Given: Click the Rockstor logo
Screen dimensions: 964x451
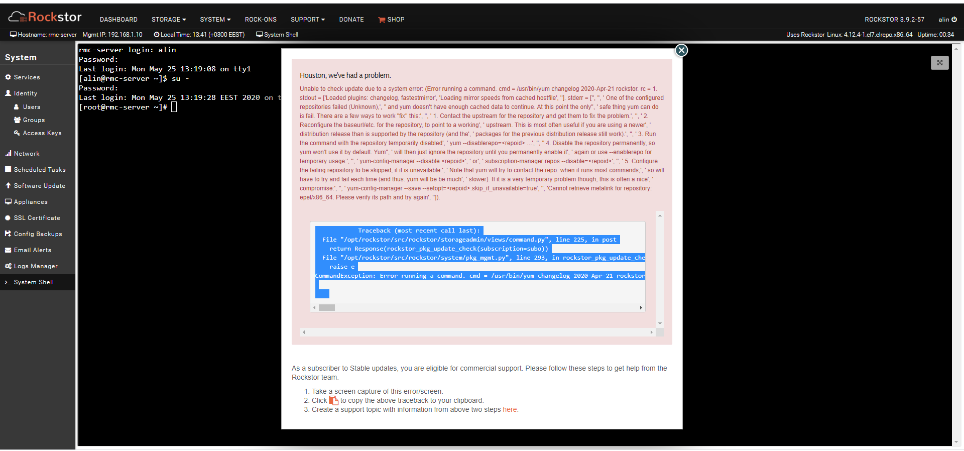Looking at the screenshot, I should (x=45, y=17).
